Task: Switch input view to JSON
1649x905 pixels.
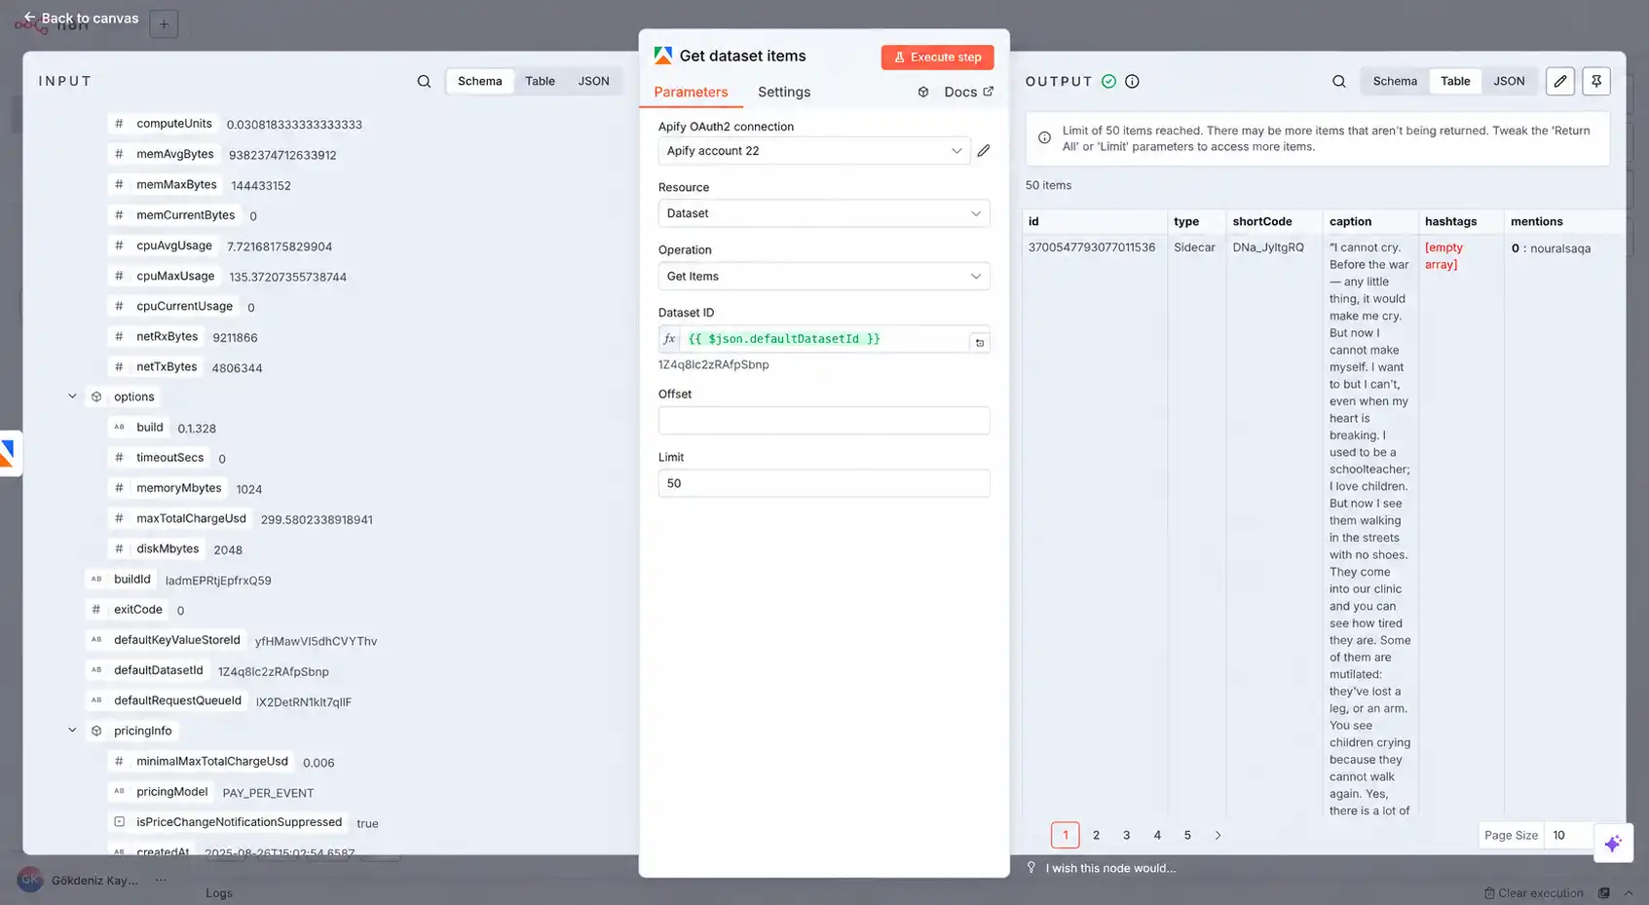Action: 594,82
